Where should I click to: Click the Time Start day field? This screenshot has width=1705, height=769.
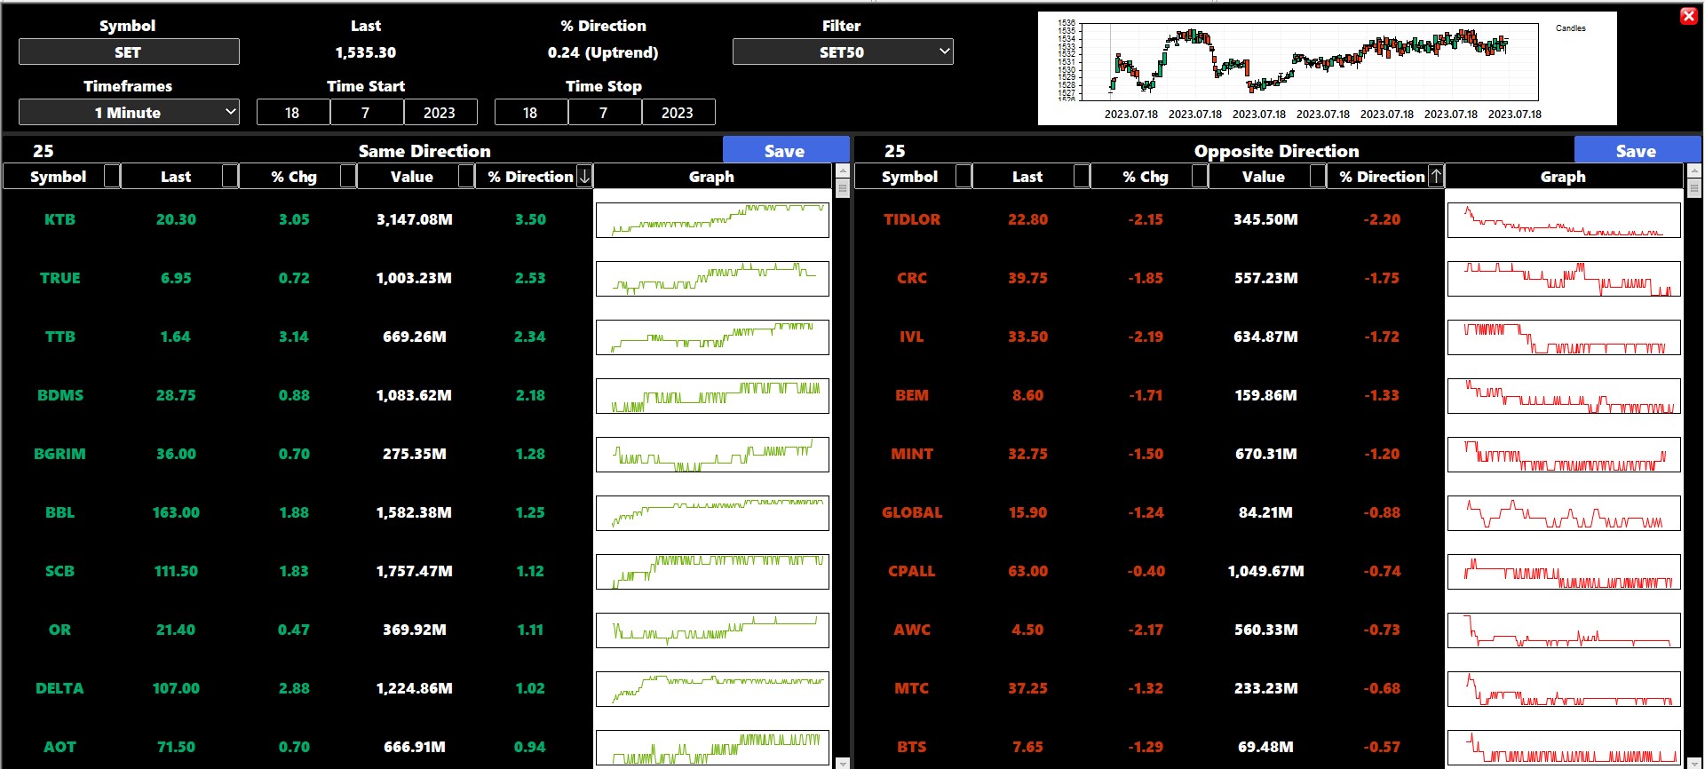click(x=292, y=113)
